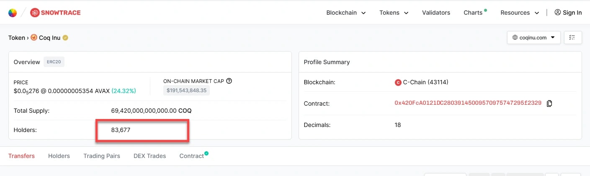Click the red C-Chain icon

point(398,83)
